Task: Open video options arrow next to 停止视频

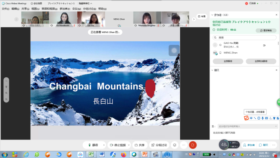Action: 129,145
